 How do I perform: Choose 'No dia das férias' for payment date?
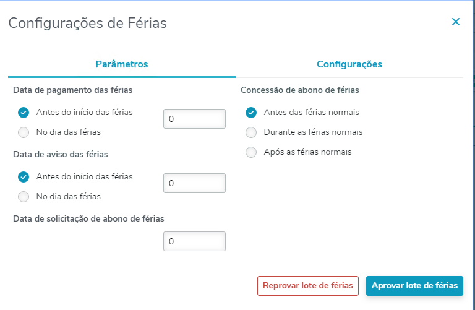(x=24, y=132)
